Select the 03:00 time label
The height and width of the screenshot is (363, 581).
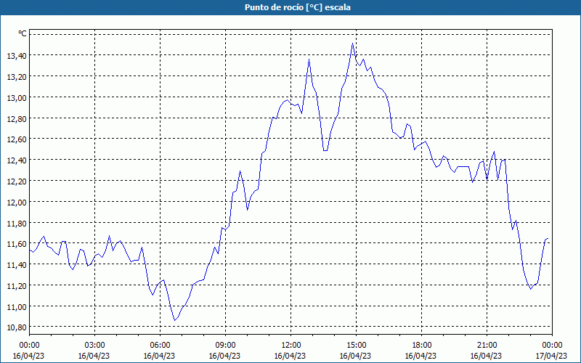point(95,346)
